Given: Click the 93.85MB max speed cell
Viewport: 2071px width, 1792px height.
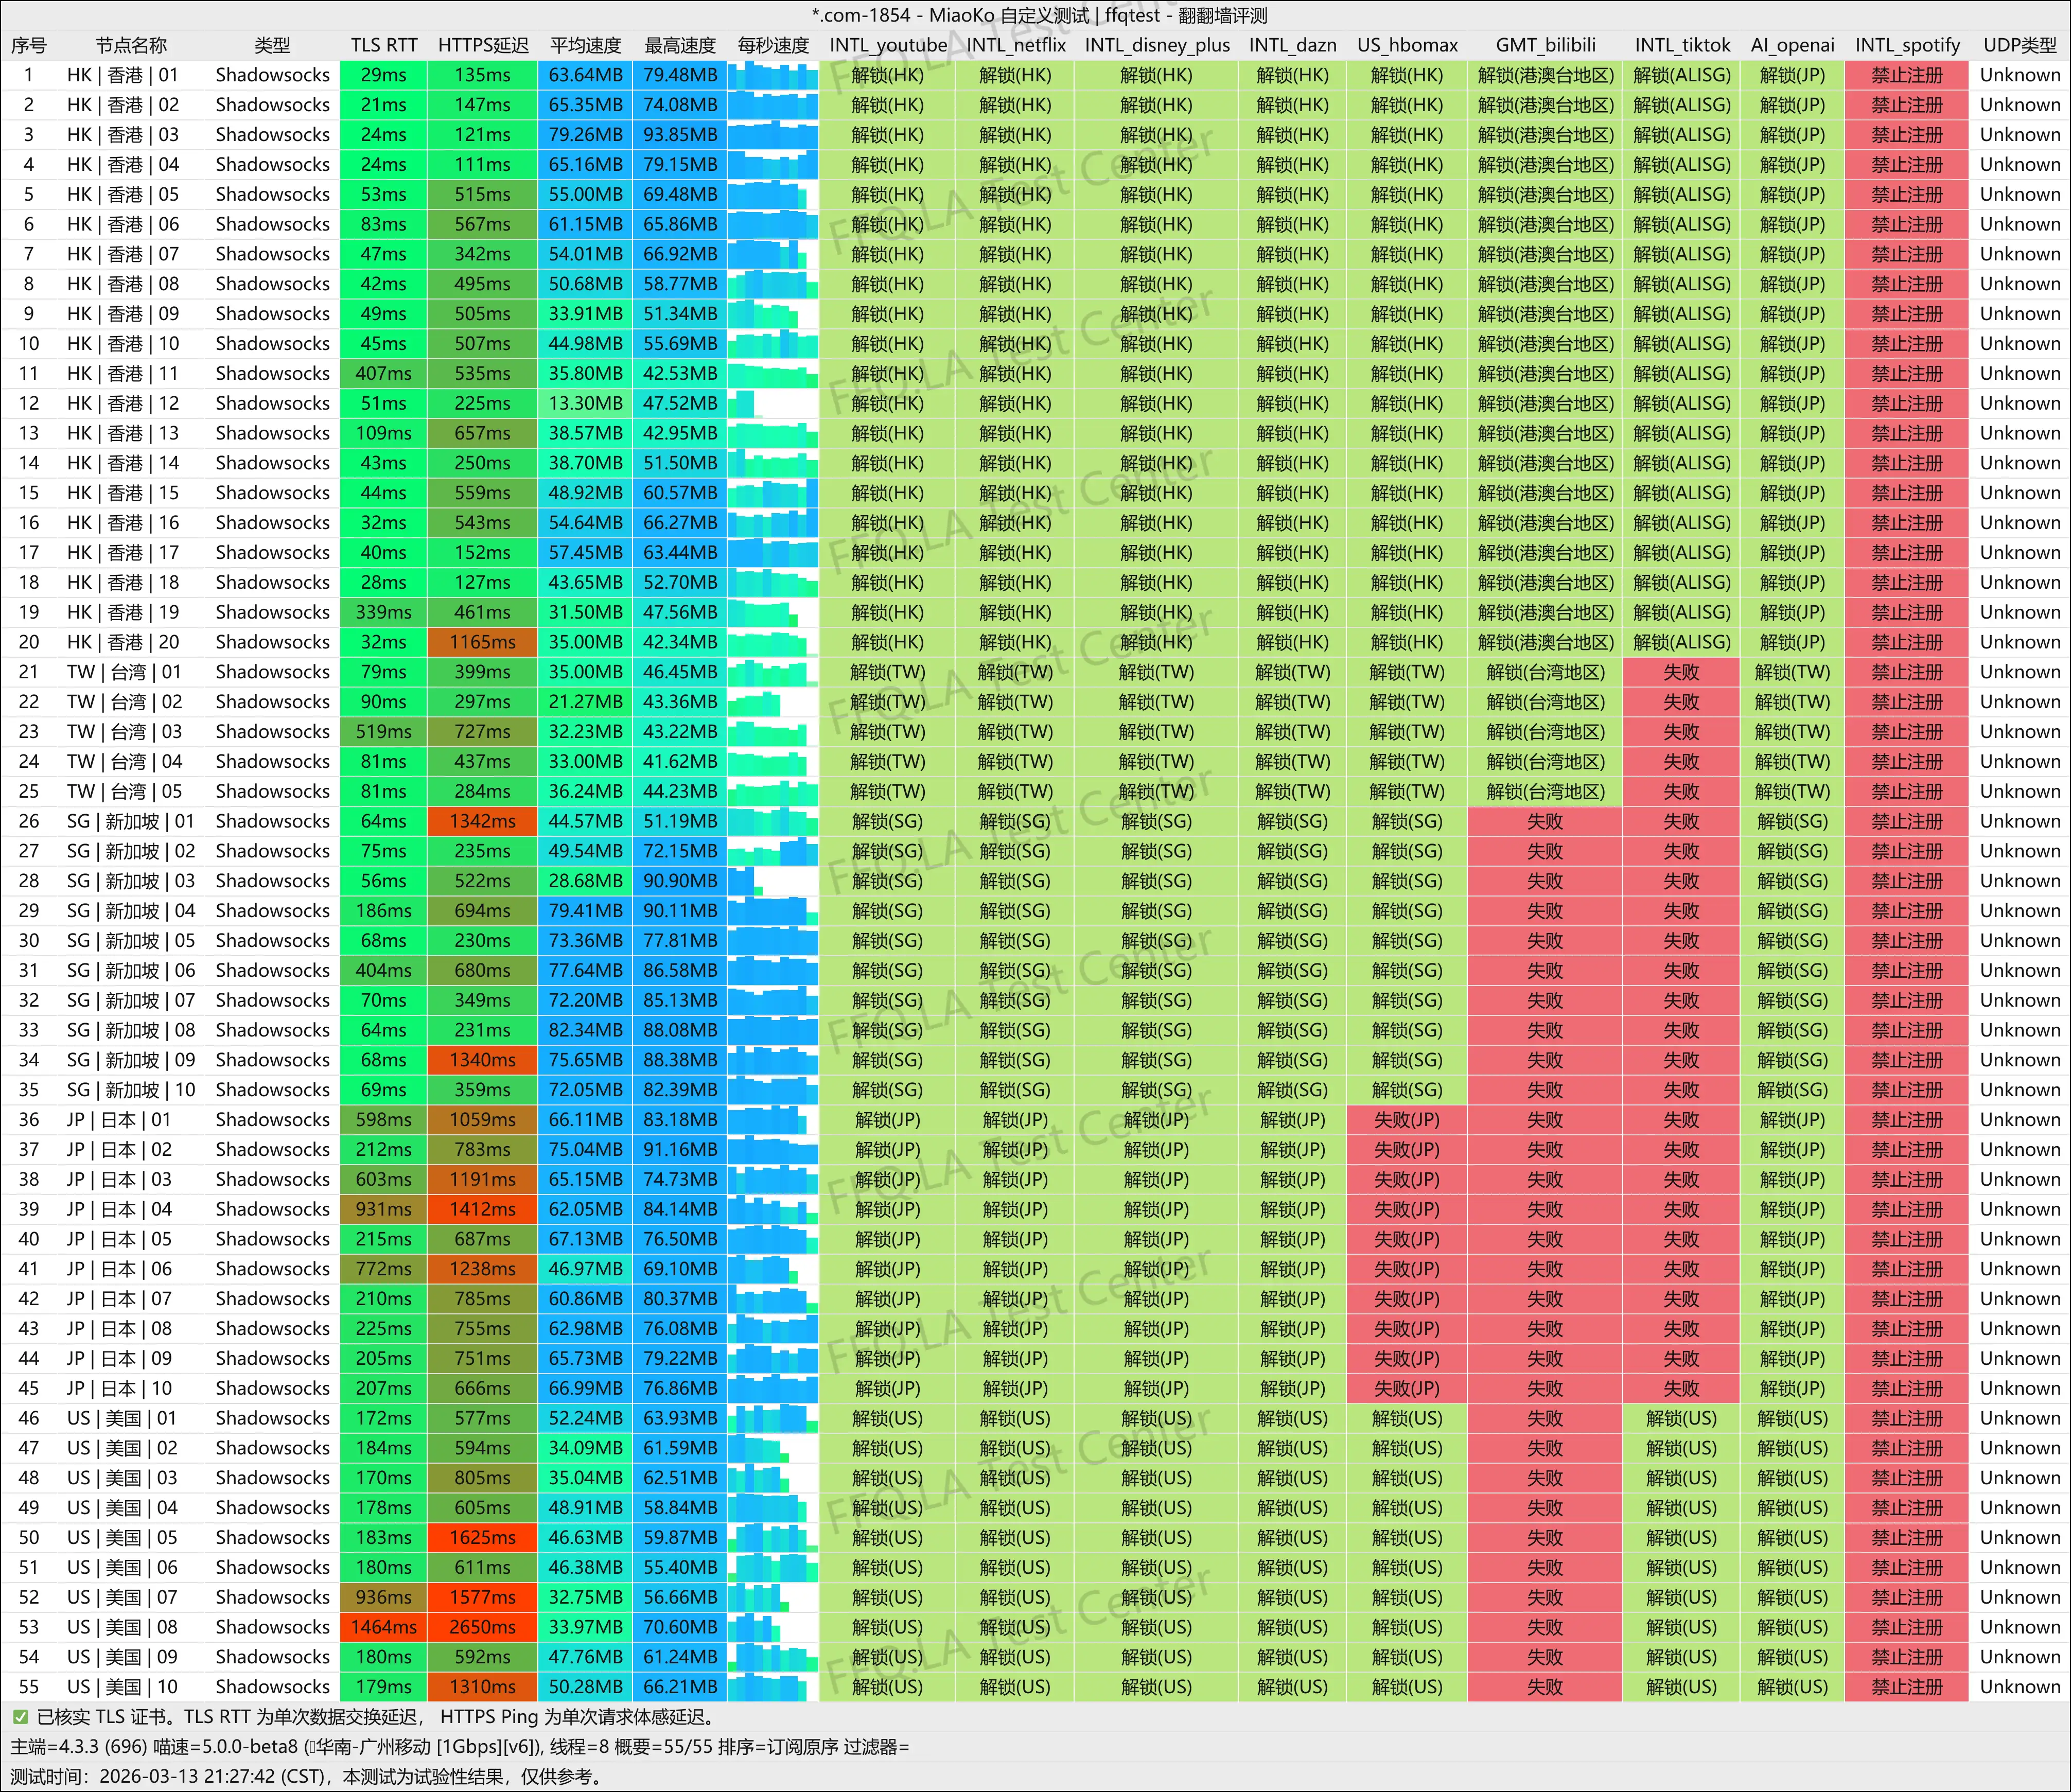Looking at the screenshot, I should click(680, 135).
